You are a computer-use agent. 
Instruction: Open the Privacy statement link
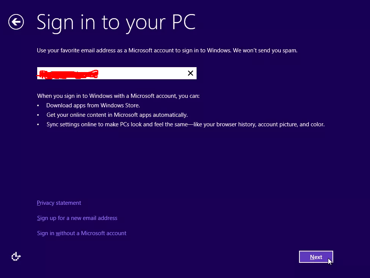tap(59, 203)
